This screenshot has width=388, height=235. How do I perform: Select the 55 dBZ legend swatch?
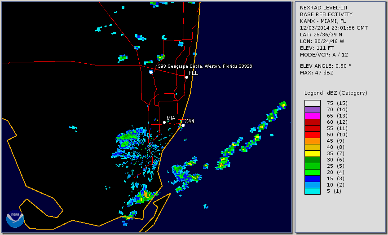(313, 129)
